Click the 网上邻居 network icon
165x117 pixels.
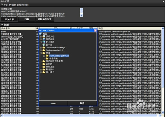[x=44, y=42]
